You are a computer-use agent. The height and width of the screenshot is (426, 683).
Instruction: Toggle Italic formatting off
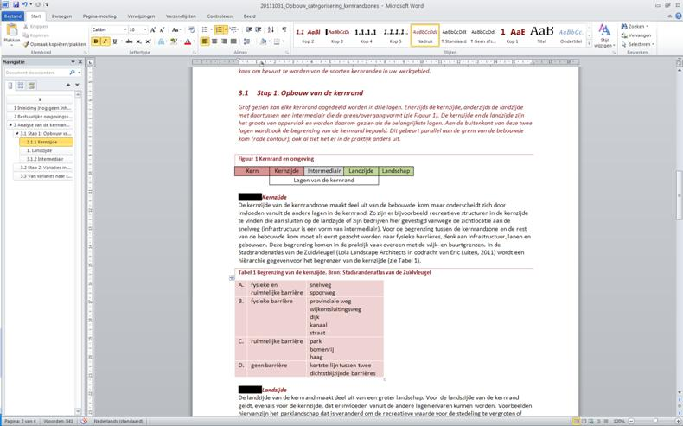pos(105,41)
